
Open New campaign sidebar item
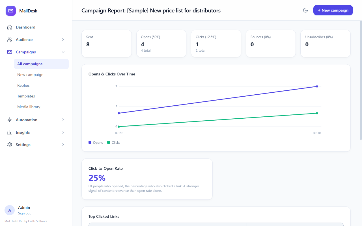(41, 75)
